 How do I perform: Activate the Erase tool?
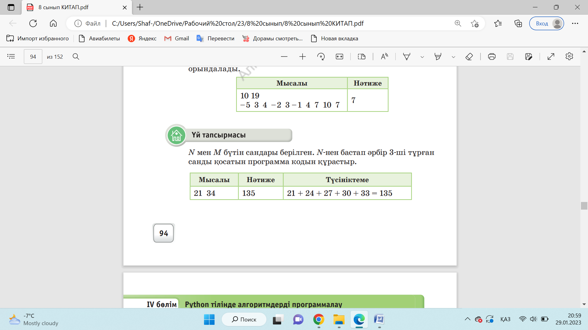pyautogui.click(x=469, y=57)
